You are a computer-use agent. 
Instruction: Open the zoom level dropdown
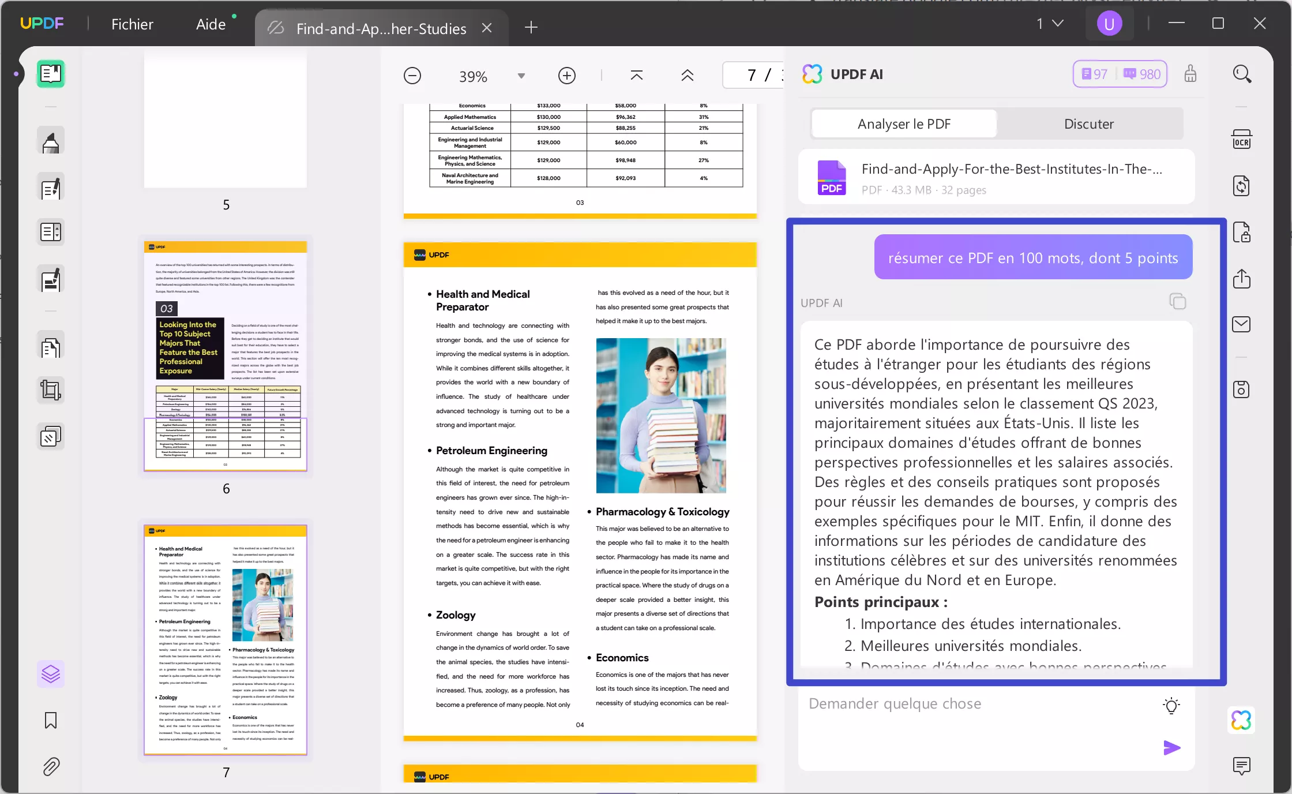(521, 76)
